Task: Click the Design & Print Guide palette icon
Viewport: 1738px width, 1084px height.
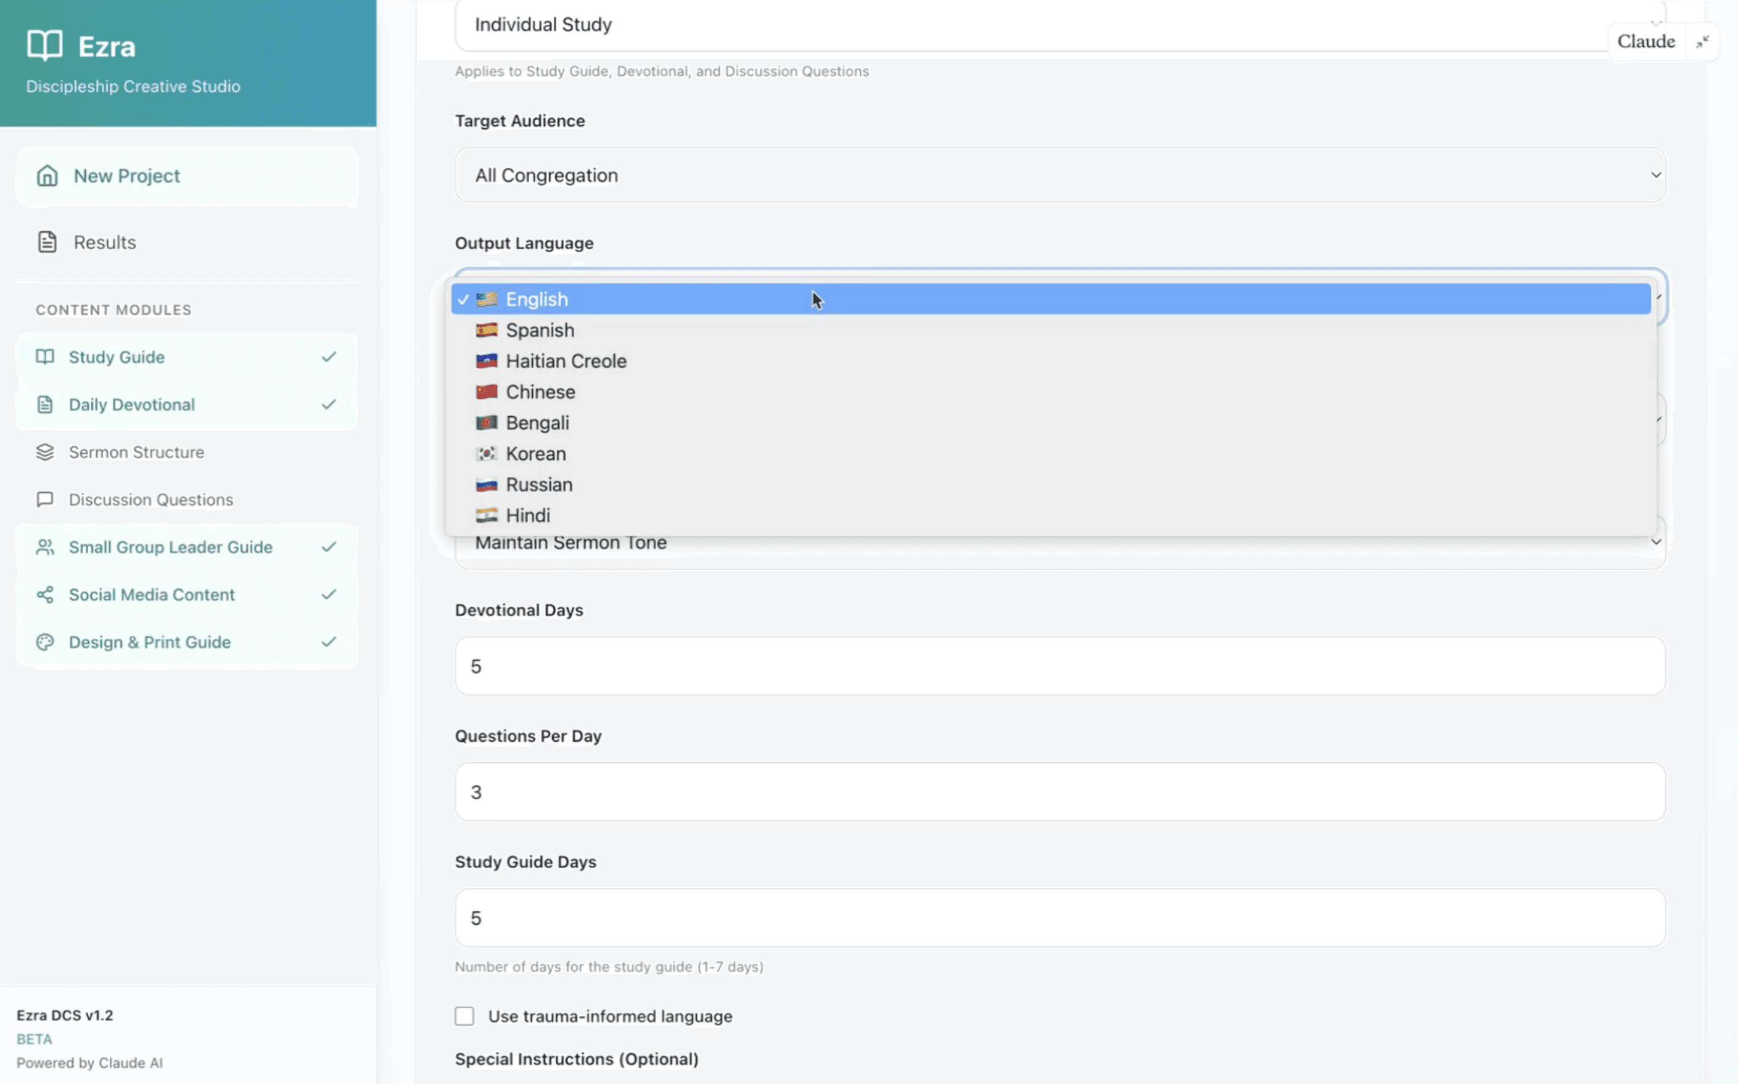Action: pos(45,643)
